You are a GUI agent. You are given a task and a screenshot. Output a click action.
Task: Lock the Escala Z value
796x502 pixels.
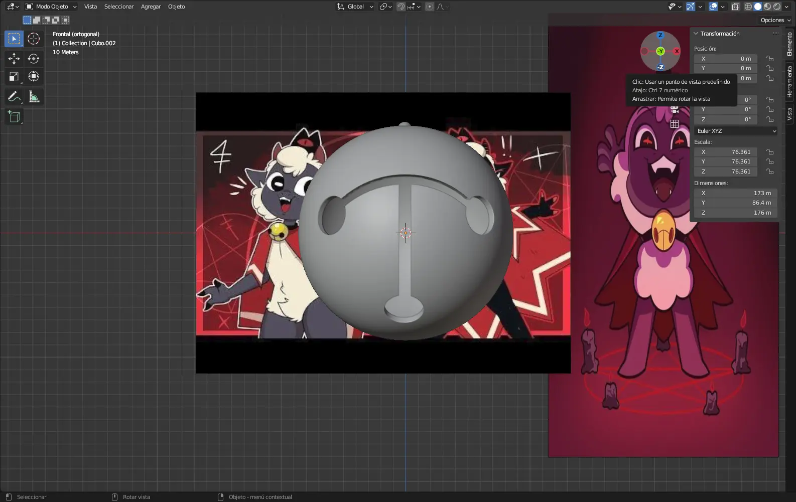770,172
